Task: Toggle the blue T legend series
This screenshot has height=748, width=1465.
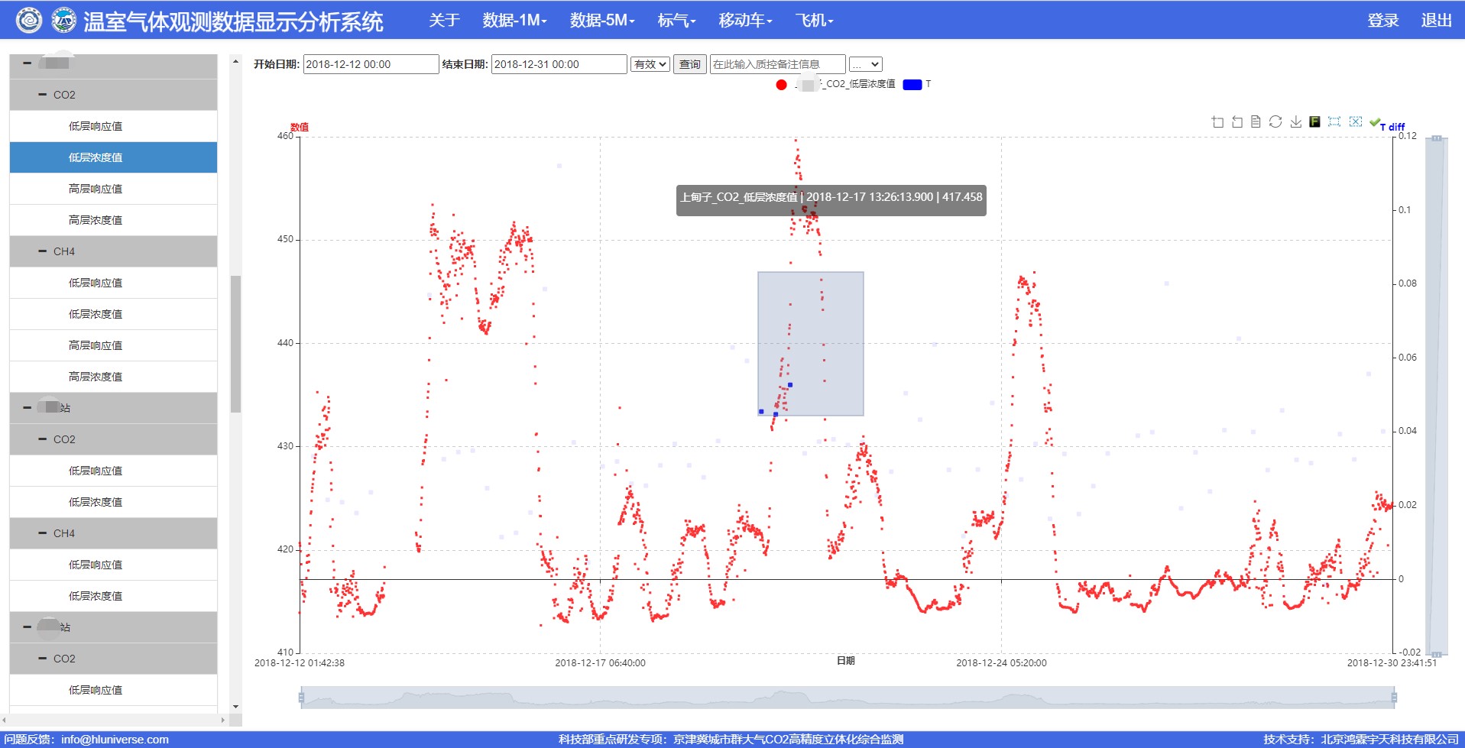Action: coord(912,85)
